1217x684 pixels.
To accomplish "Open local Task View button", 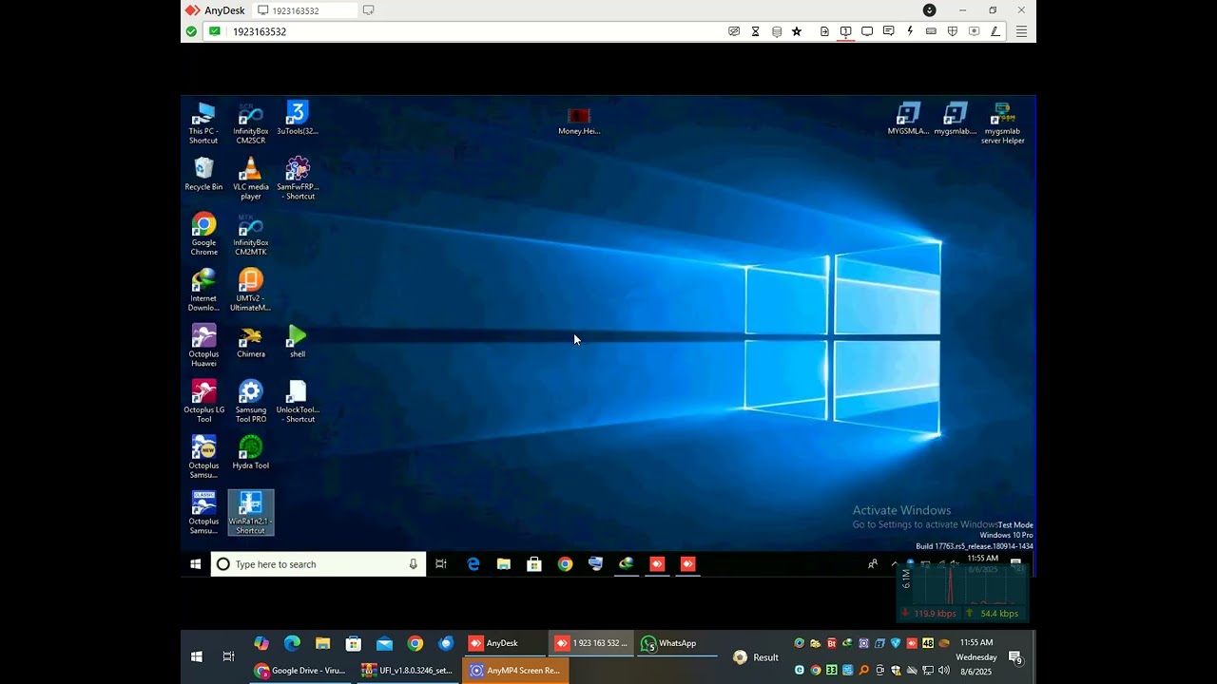I will (x=228, y=656).
